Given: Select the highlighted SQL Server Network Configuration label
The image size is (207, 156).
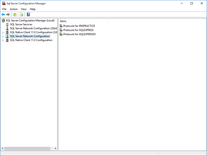Looking at the screenshot, I should point(30,36).
